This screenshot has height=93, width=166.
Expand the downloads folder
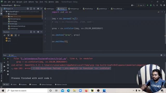coord(6,14)
